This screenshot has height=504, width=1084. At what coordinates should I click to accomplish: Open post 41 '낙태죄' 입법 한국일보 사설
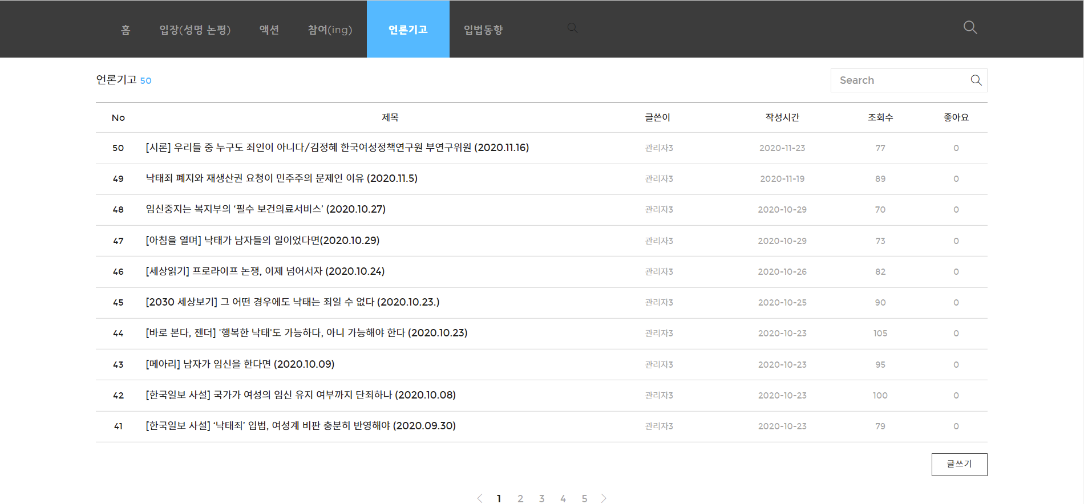300,426
